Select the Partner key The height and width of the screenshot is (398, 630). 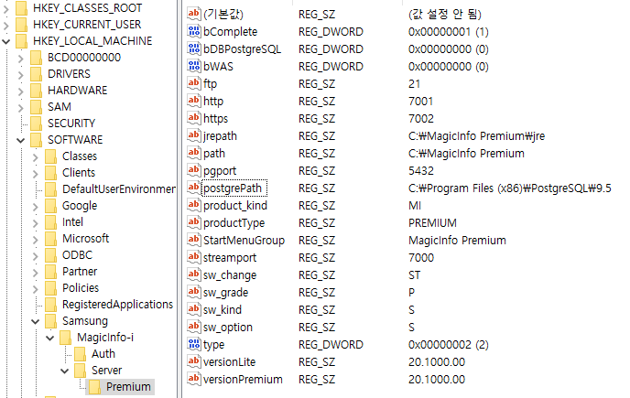tap(80, 272)
